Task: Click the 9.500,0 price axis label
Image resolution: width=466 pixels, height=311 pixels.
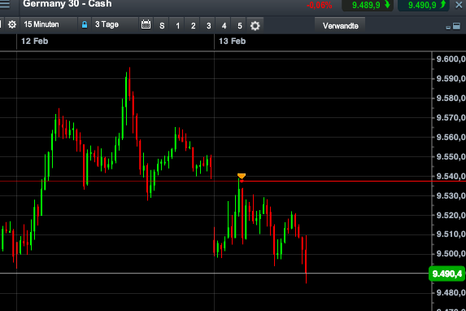Action: (x=451, y=254)
